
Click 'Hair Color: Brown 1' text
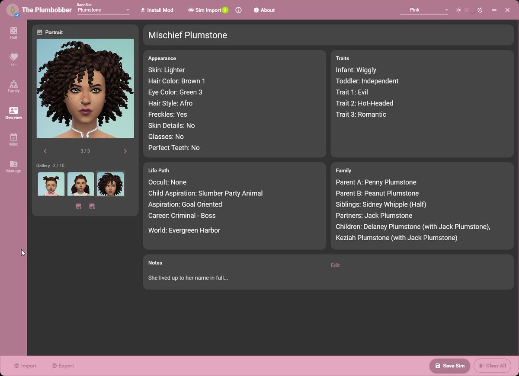pyautogui.click(x=177, y=81)
